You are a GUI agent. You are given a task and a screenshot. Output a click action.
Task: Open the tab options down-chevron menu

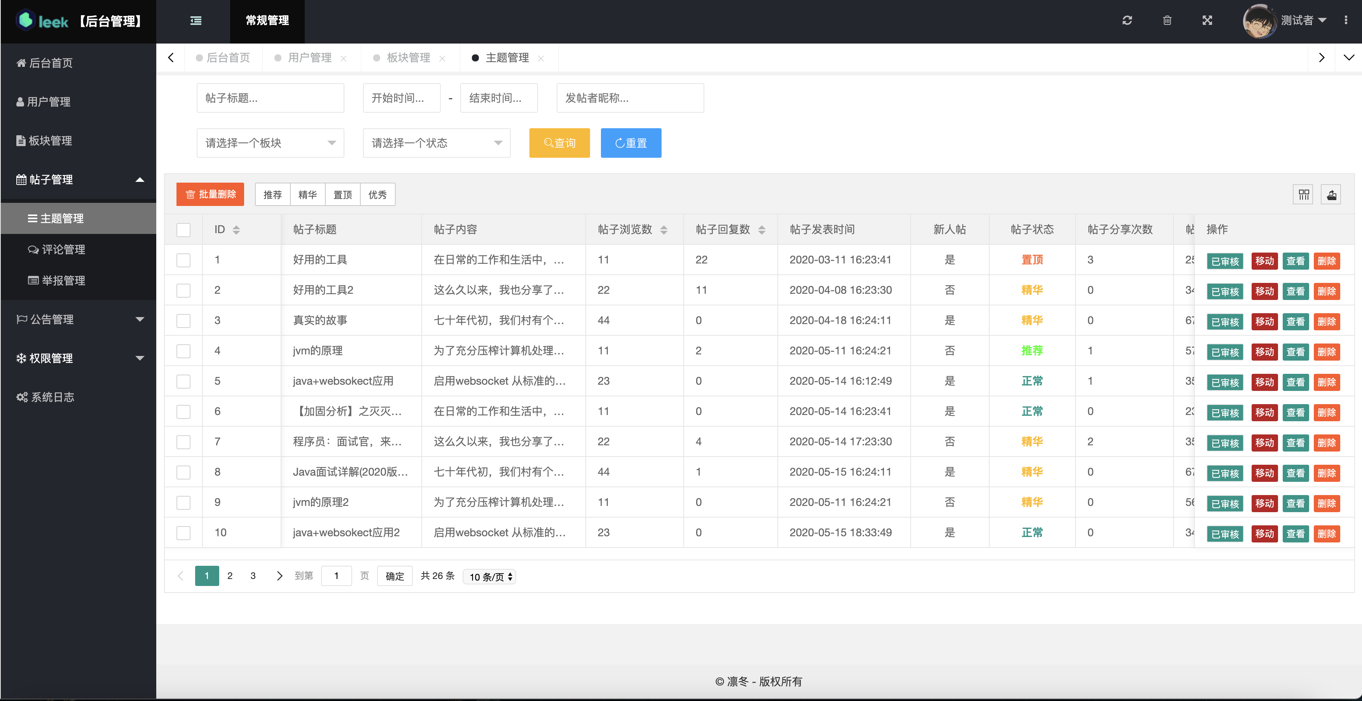point(1348,58)
